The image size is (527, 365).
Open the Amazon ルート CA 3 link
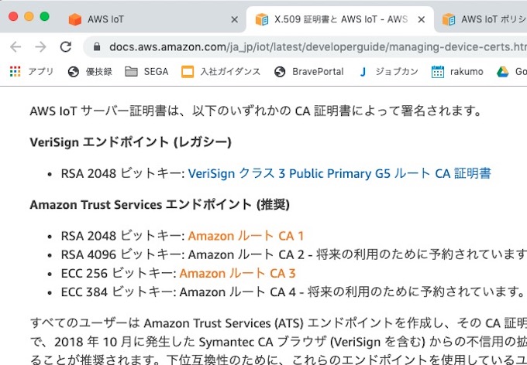tap(237, 274)
